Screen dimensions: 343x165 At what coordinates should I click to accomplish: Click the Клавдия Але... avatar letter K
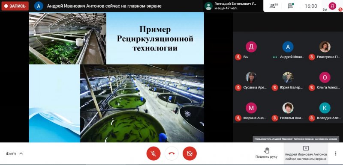click(325, 108)
